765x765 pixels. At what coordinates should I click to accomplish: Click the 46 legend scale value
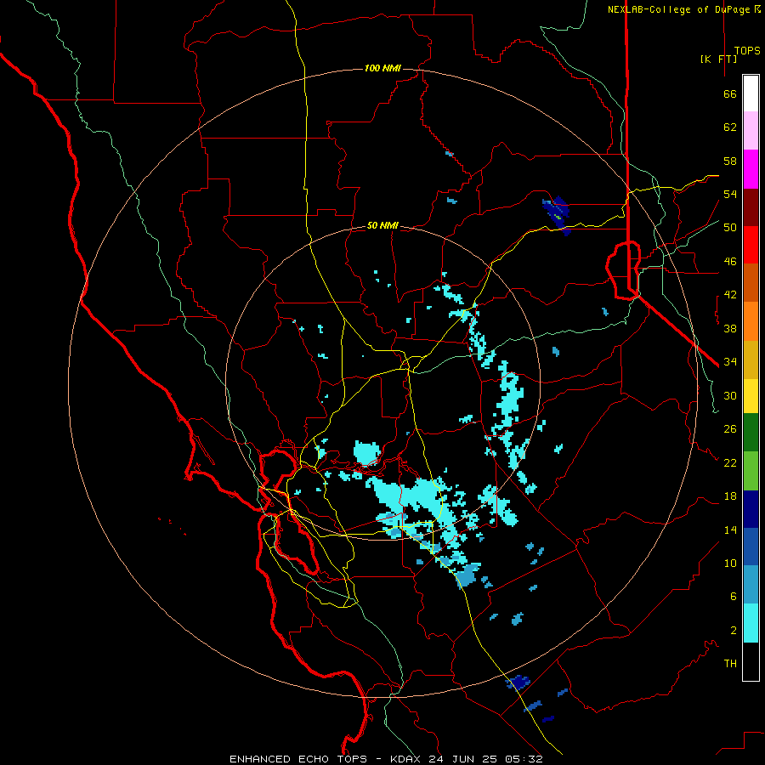tap(730, 262)
